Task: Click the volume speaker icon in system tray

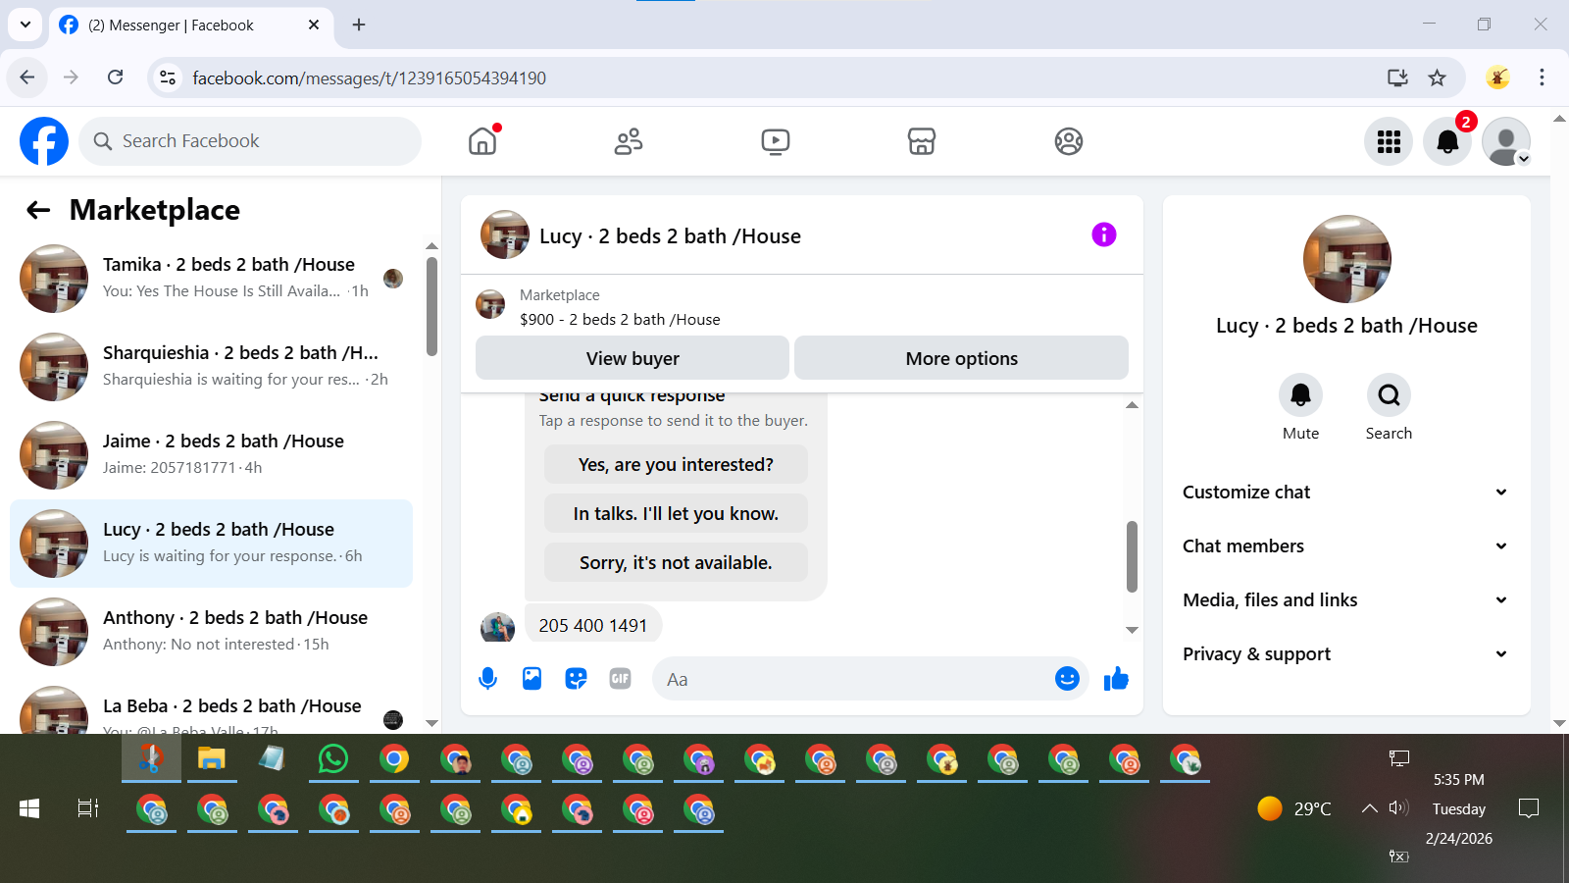Action: [x=1399, y=808]
